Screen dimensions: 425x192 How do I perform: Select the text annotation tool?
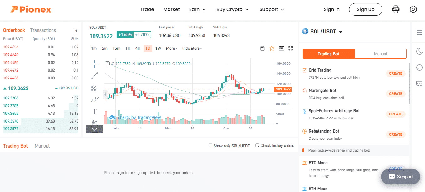tap(94, 111)
